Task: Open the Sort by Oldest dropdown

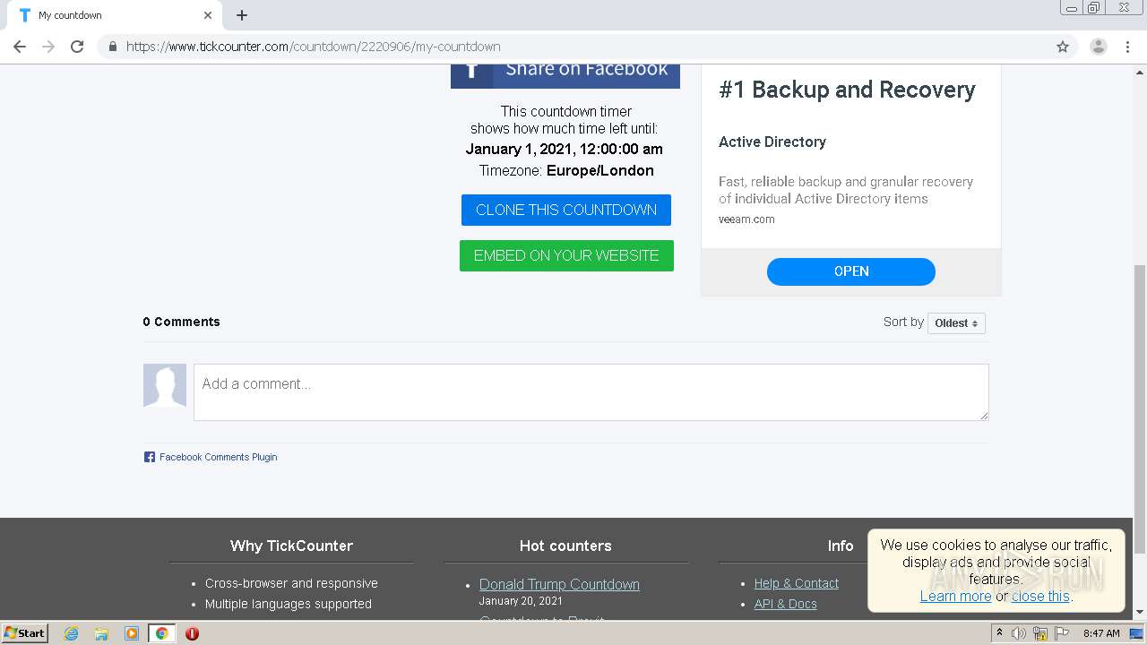Action: (x=956, y=322)
